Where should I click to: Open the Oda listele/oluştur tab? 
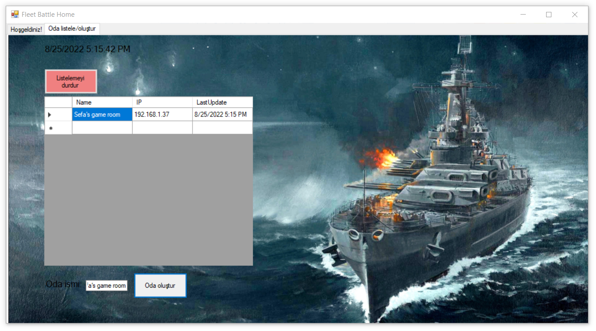(x=72, y=28)
